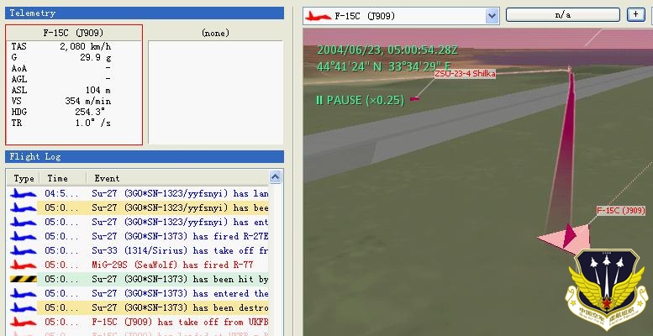Click the red jet icon of MiG-29S row

[x=24, y=265]
